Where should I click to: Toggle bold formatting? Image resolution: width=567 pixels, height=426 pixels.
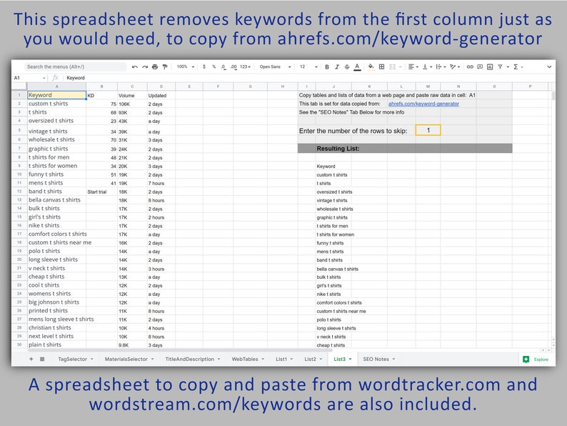(327, 67)
